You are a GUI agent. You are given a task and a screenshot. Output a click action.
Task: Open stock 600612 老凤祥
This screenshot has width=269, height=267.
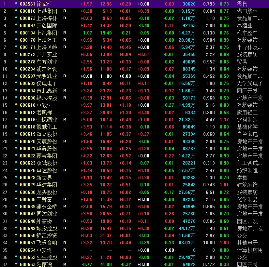[x=38, y=113]
